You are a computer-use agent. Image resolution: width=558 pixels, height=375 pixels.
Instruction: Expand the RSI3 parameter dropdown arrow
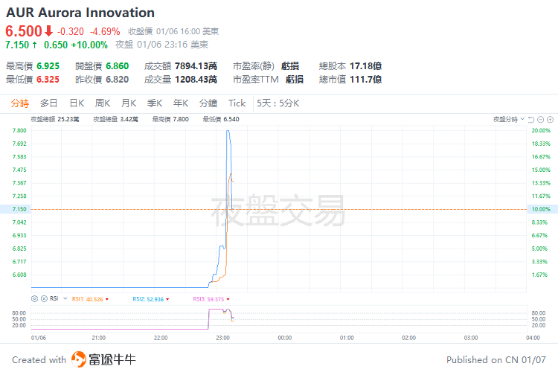[228, 299]
